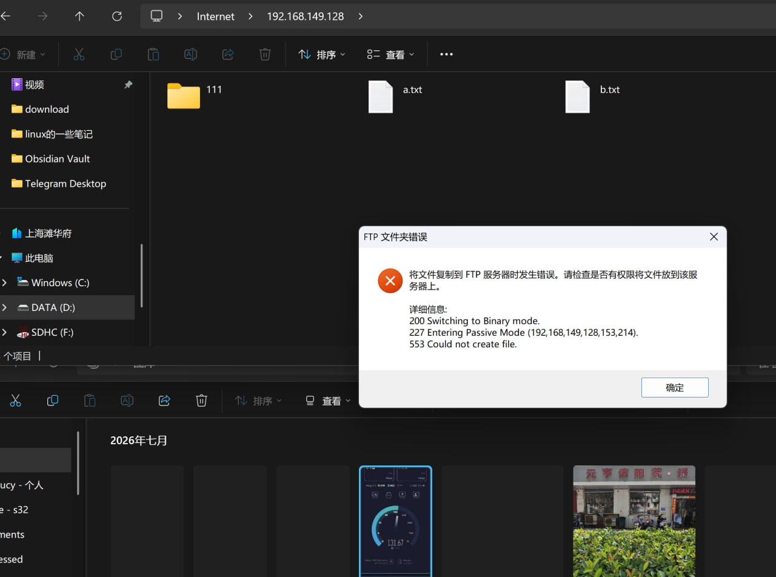Click 192.168.149.128 in the address breadcrumb
This screenshot has width=776, height=577.
(x=306, y=16)
